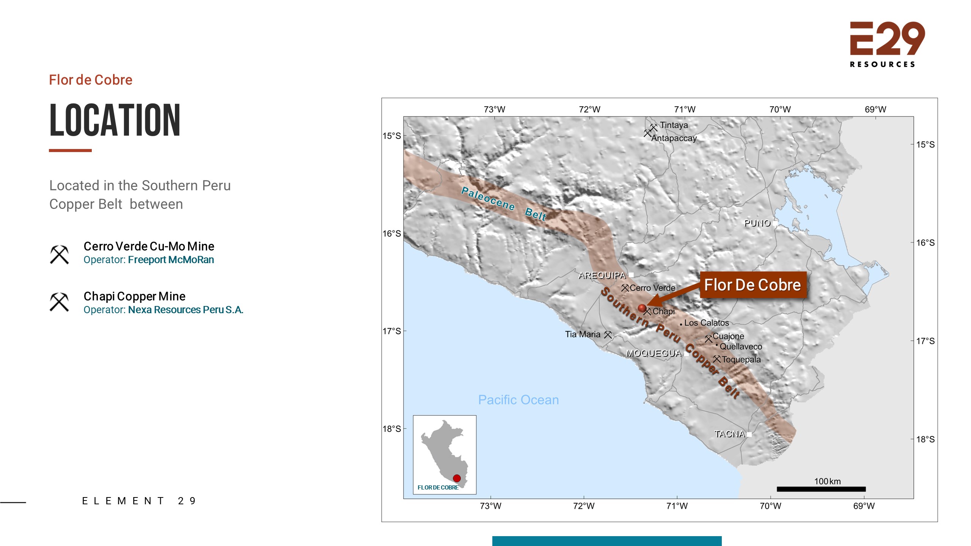Click the Nexa Resources Peru S.A. text

[185, 310]
